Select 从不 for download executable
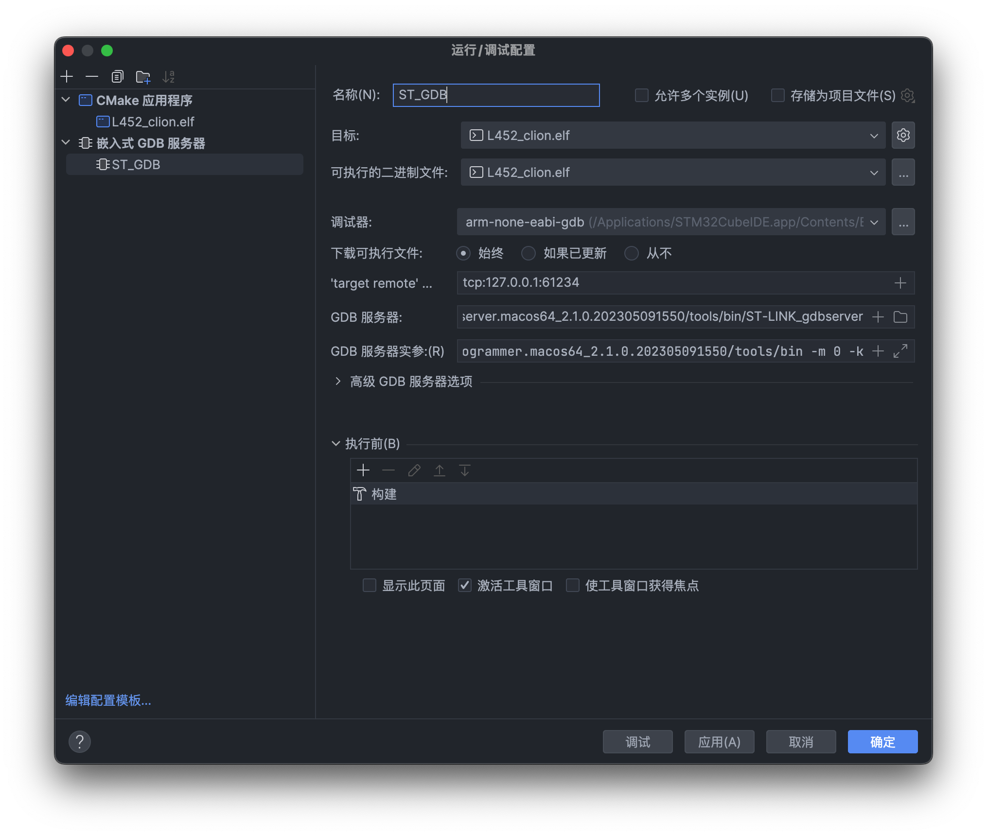The height and width of the screenshot is (836, 987). tap(632, 253)
